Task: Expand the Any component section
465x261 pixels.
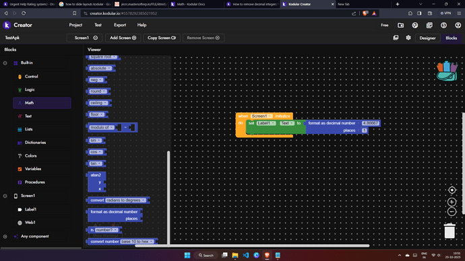Action: 5,236
